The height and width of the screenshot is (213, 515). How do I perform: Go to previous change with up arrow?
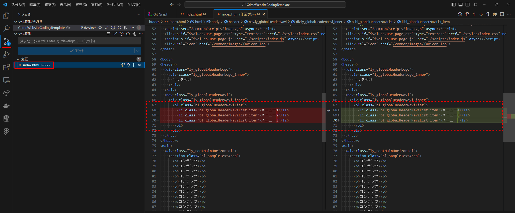[474, 14]
